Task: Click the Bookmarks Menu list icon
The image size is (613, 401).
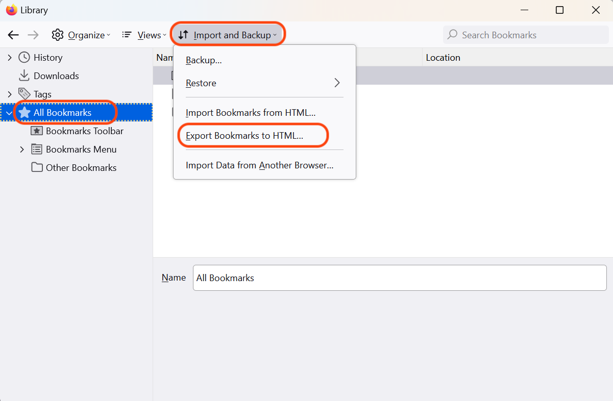Action: coord(37,149)
